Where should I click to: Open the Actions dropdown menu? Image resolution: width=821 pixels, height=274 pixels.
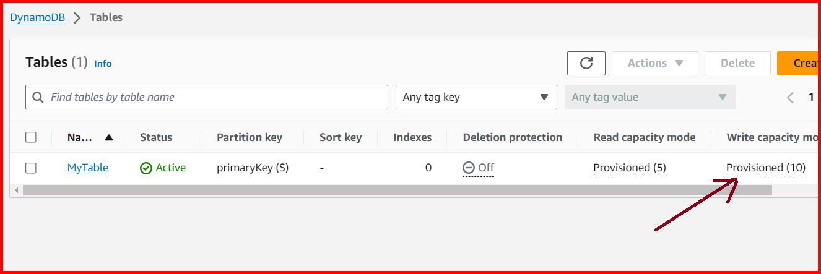point(654,63)
